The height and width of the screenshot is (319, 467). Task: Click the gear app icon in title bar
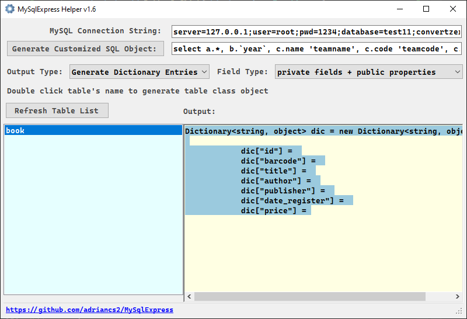(10, 9)
